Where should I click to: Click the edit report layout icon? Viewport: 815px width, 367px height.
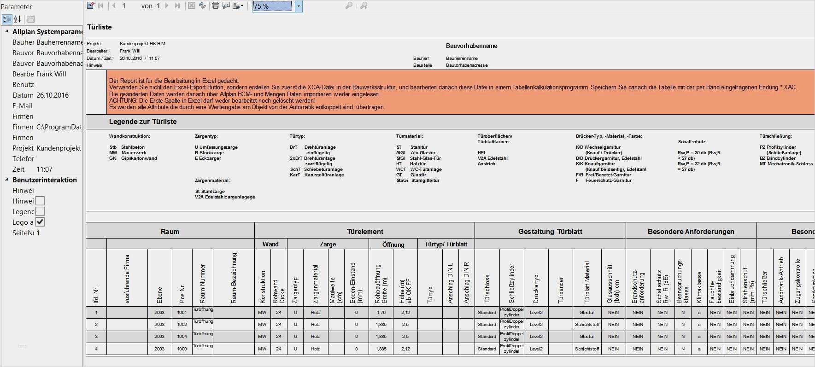pyautogui.click(x=91, y=6)
